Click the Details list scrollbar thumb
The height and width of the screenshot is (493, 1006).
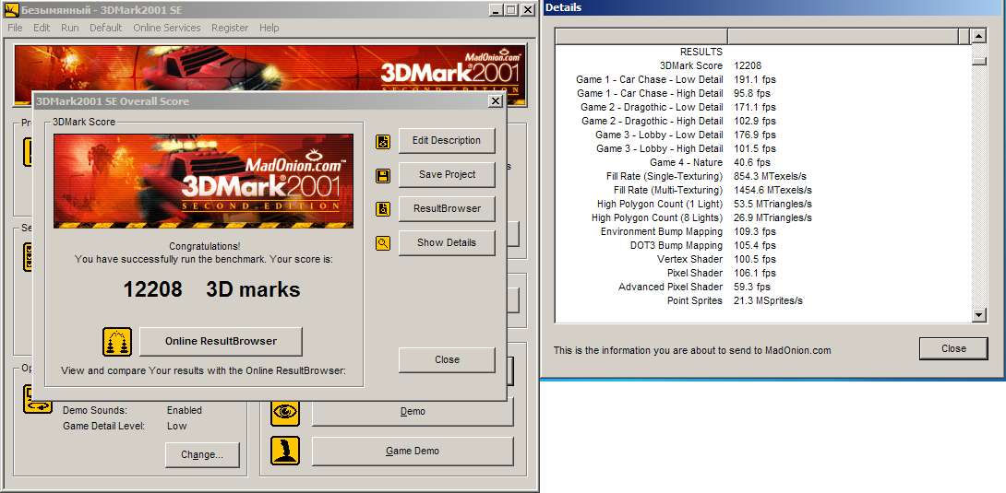pos(978,61)
